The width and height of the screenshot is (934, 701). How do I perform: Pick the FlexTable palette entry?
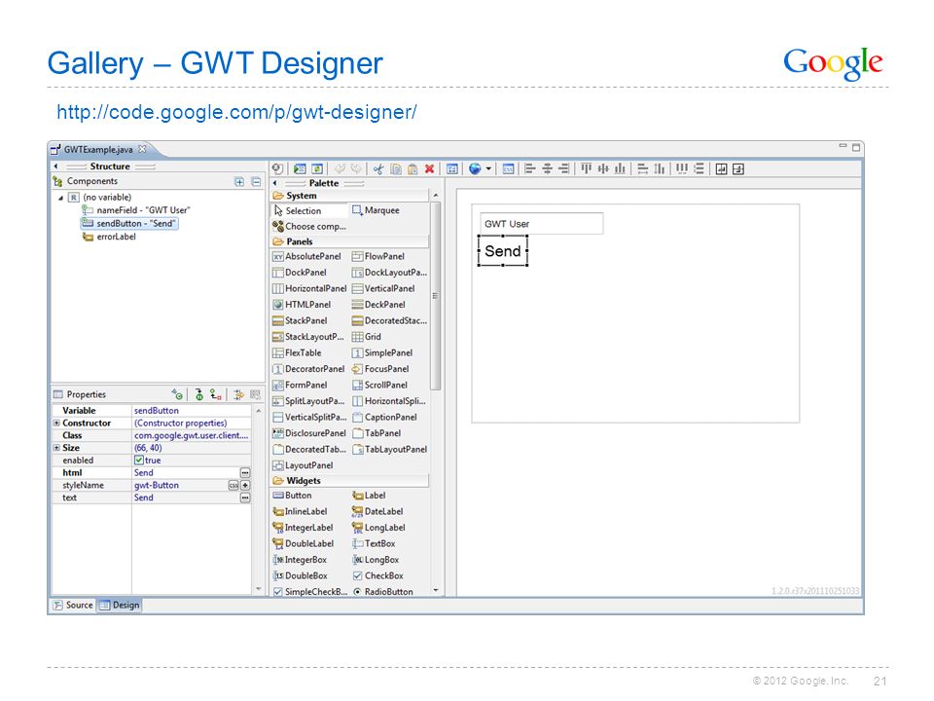[297, 352]
